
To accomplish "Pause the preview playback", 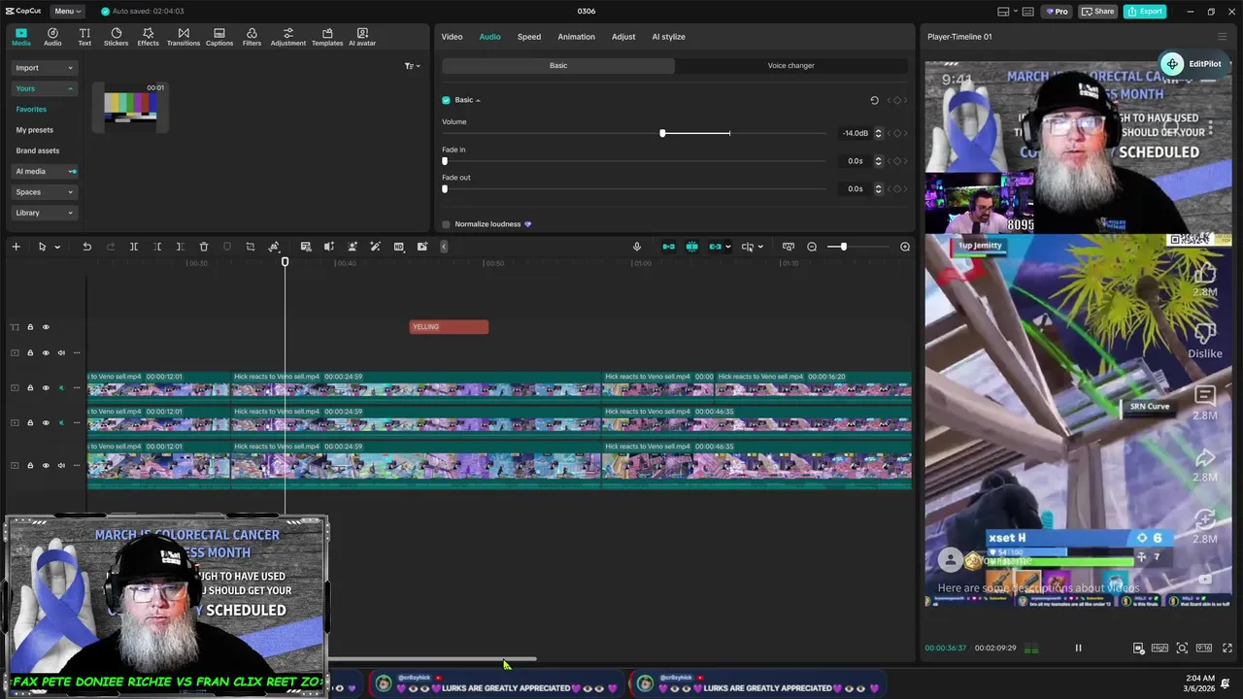I will point(1078,648).
